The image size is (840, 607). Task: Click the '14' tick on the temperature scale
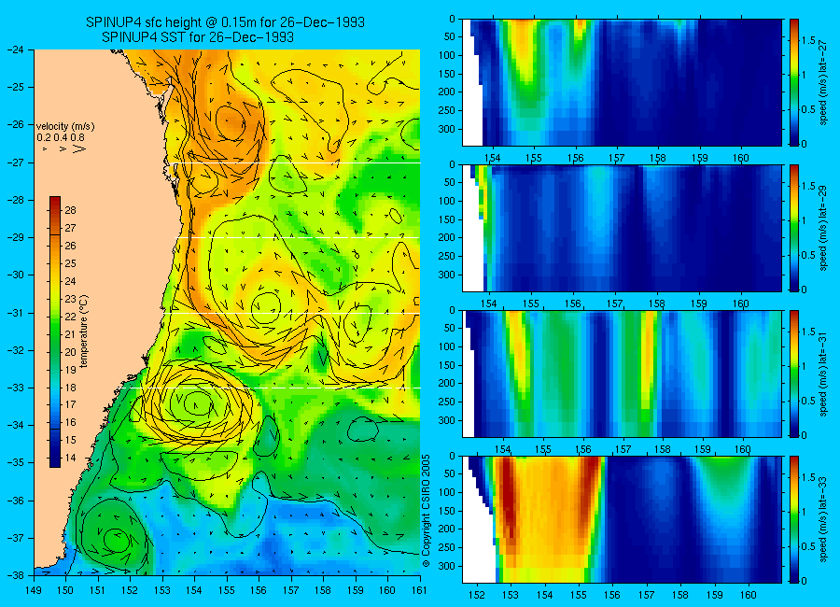[x=71, y=458]
